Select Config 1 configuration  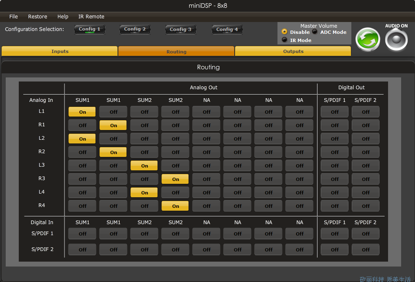tap(89, 29)
